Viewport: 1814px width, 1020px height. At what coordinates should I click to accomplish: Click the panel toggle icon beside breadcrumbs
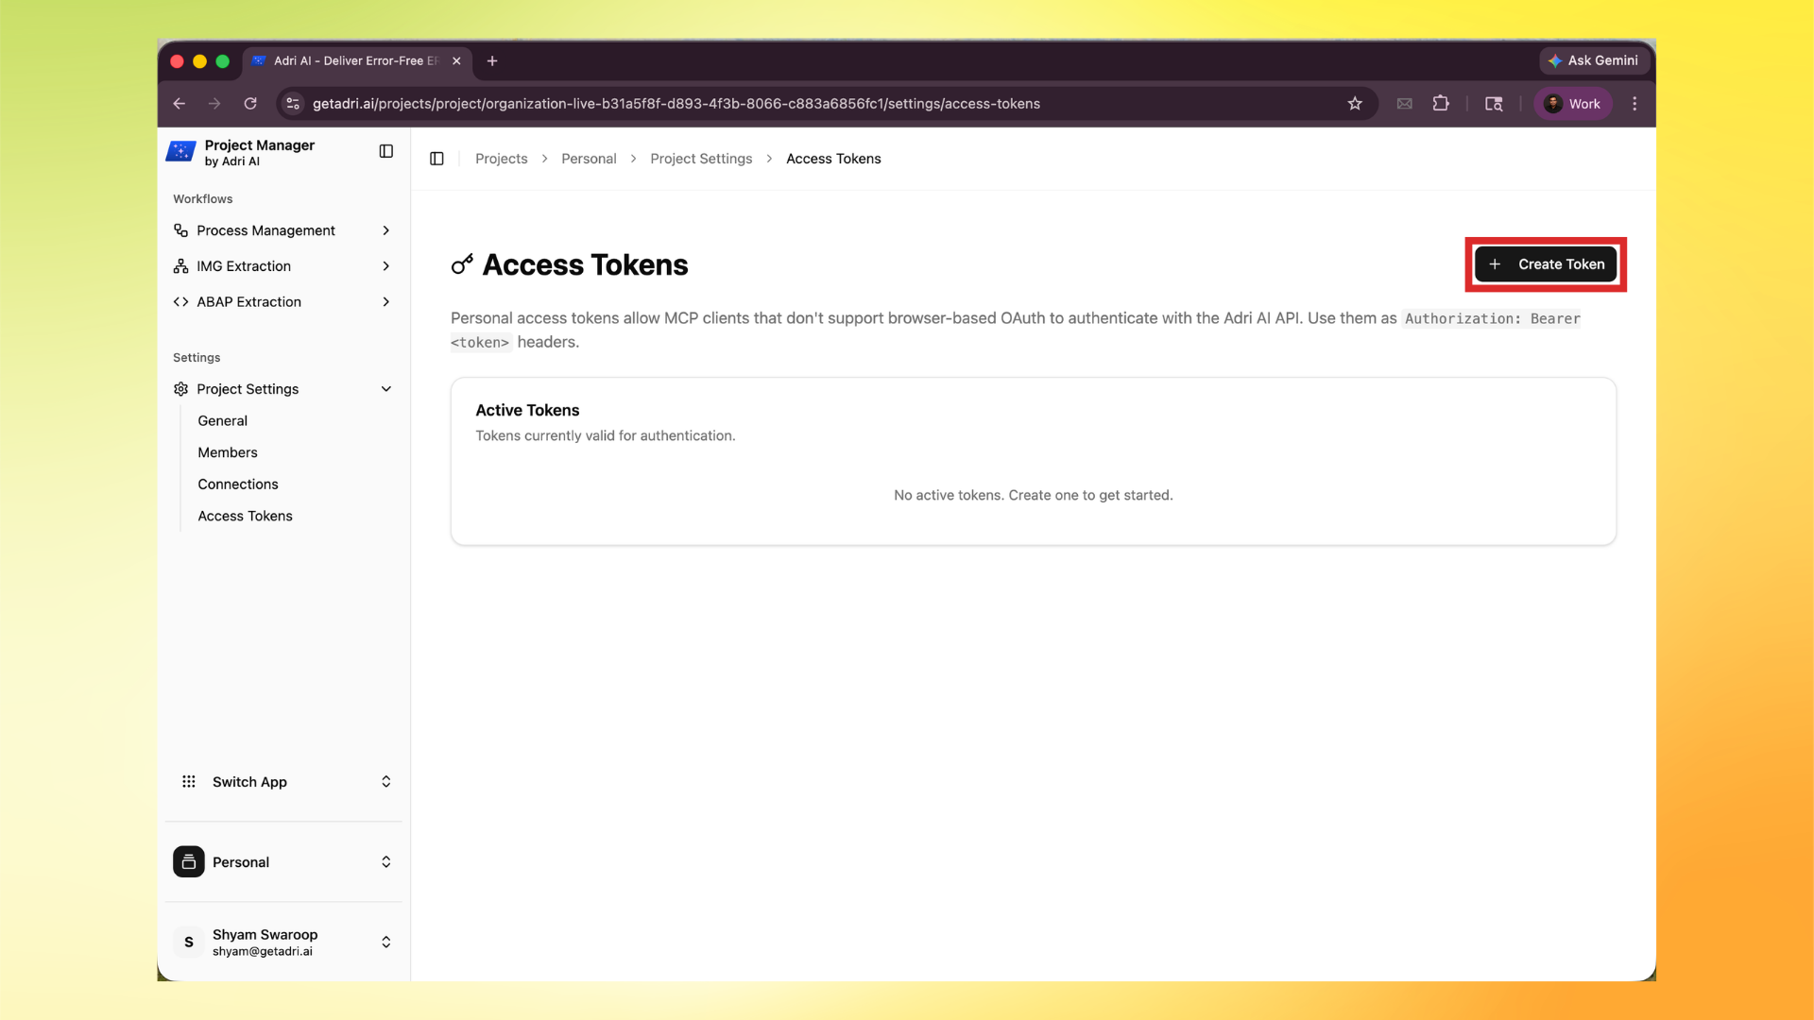pyautogui.click(x=436, y=159)
